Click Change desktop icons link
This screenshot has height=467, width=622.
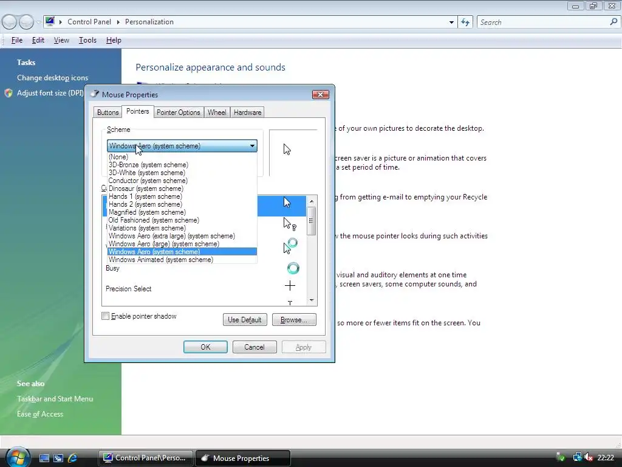pos(52,78)
